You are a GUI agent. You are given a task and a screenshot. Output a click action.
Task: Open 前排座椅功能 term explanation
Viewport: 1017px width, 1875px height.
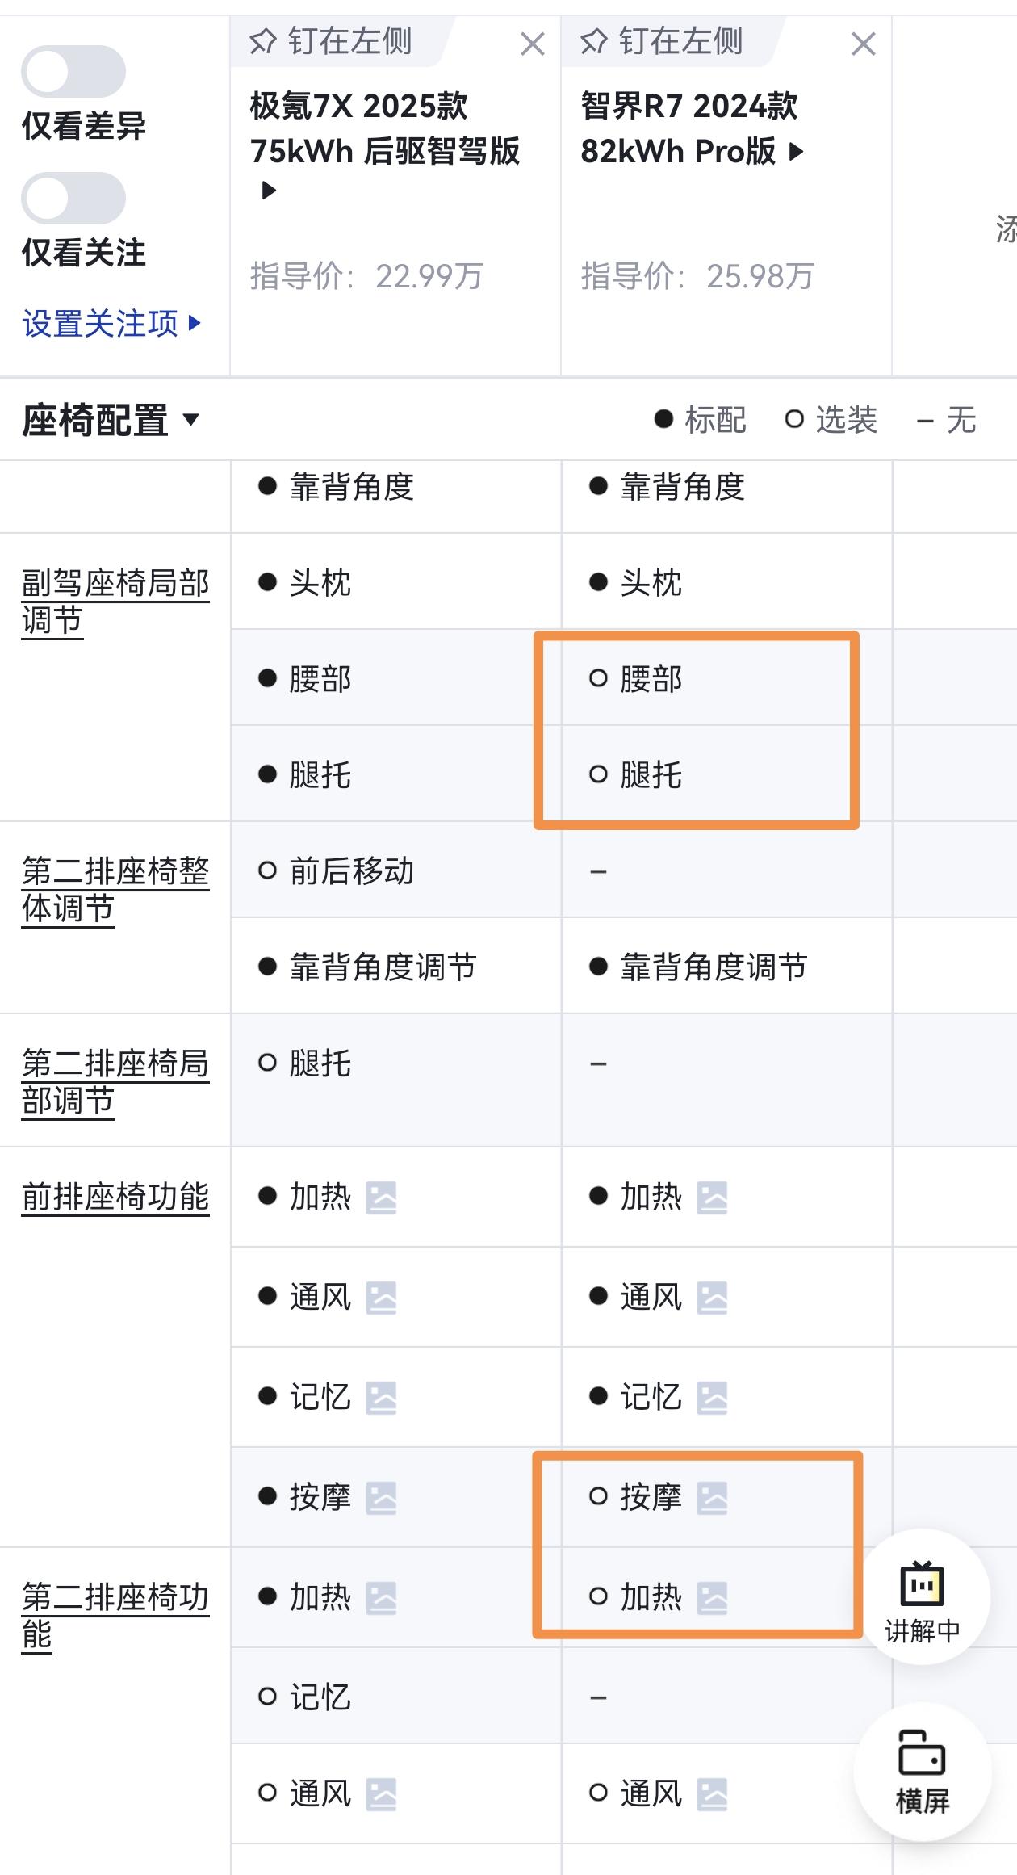[x=115, y=1197]
